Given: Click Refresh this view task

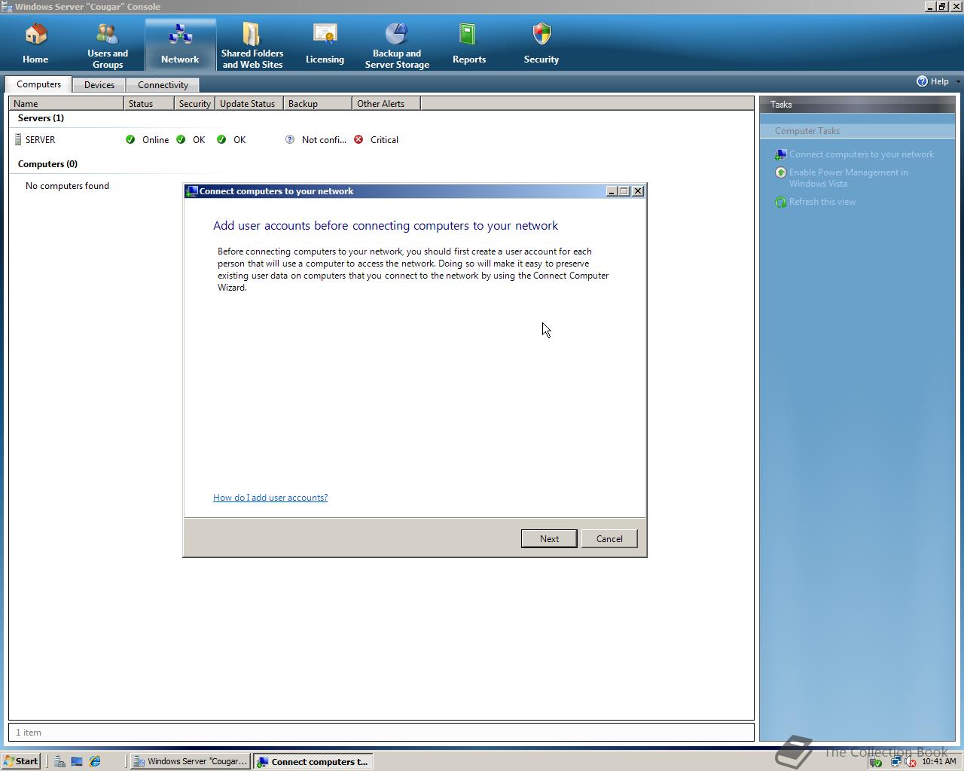Looking at the screenshot, I should pyautogui.click(x=822, y=202).
